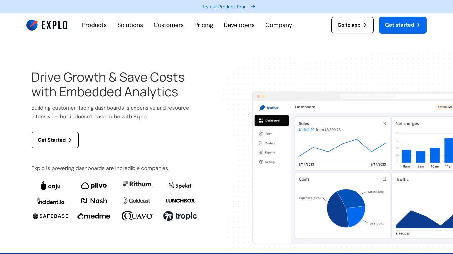Click the Quavo company logo
The width and height of the screenshot is (453, 254).
pyautogui.click(x=137, y=216)
